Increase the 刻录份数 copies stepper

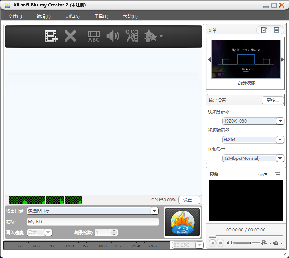114,231
